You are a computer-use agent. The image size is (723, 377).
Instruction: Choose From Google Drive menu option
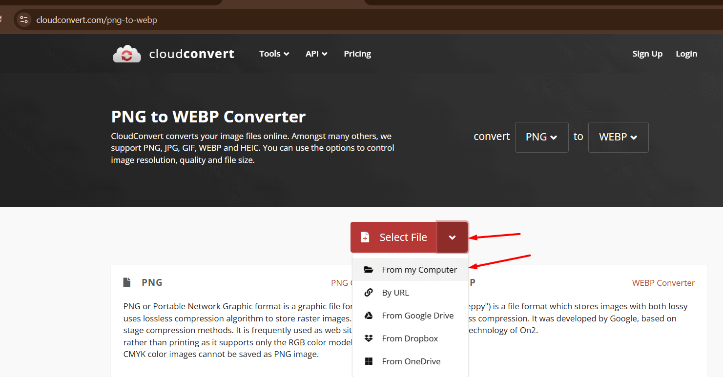(x=417, y=316)
